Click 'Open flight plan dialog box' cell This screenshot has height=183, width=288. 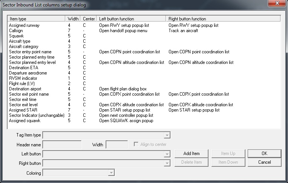pyautogui.click(x=123, y=89)
